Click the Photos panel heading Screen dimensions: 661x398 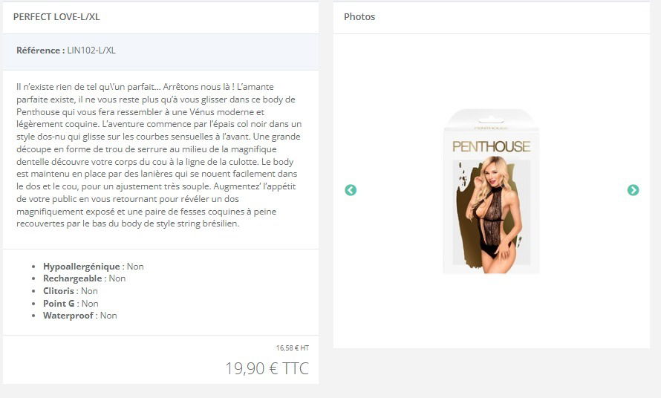[x=359, y=17]
